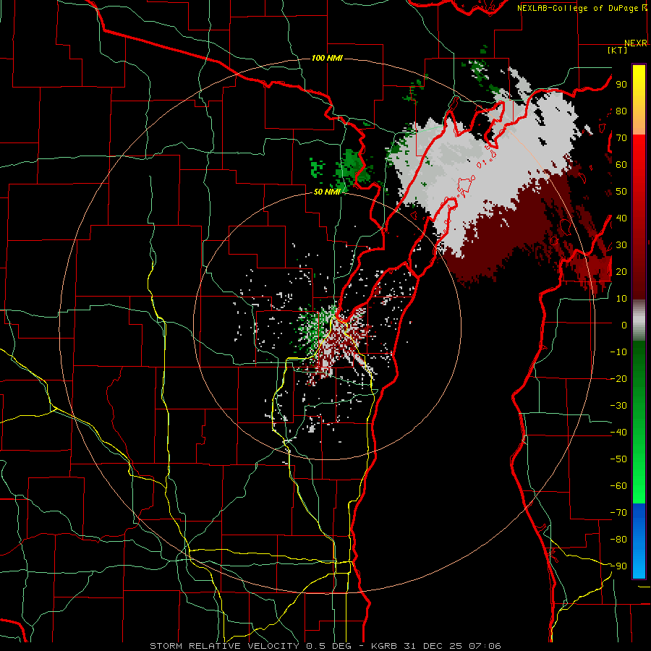Click the positive 40 scale value
The image size is (651, 651).
click(621, 218)
